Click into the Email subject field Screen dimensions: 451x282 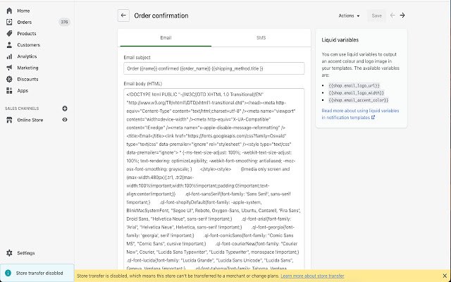214,68
